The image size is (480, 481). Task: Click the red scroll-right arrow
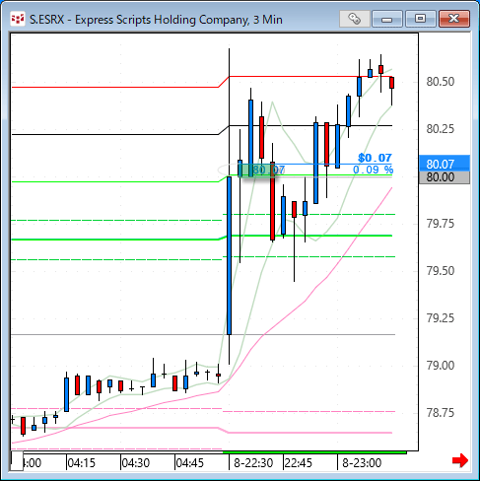coord(460,460)
